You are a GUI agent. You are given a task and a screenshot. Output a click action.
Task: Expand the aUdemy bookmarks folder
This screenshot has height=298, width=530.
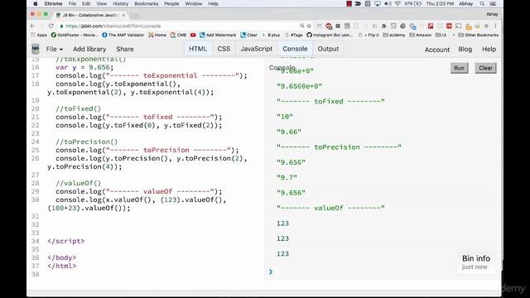[x=394, y=35]
